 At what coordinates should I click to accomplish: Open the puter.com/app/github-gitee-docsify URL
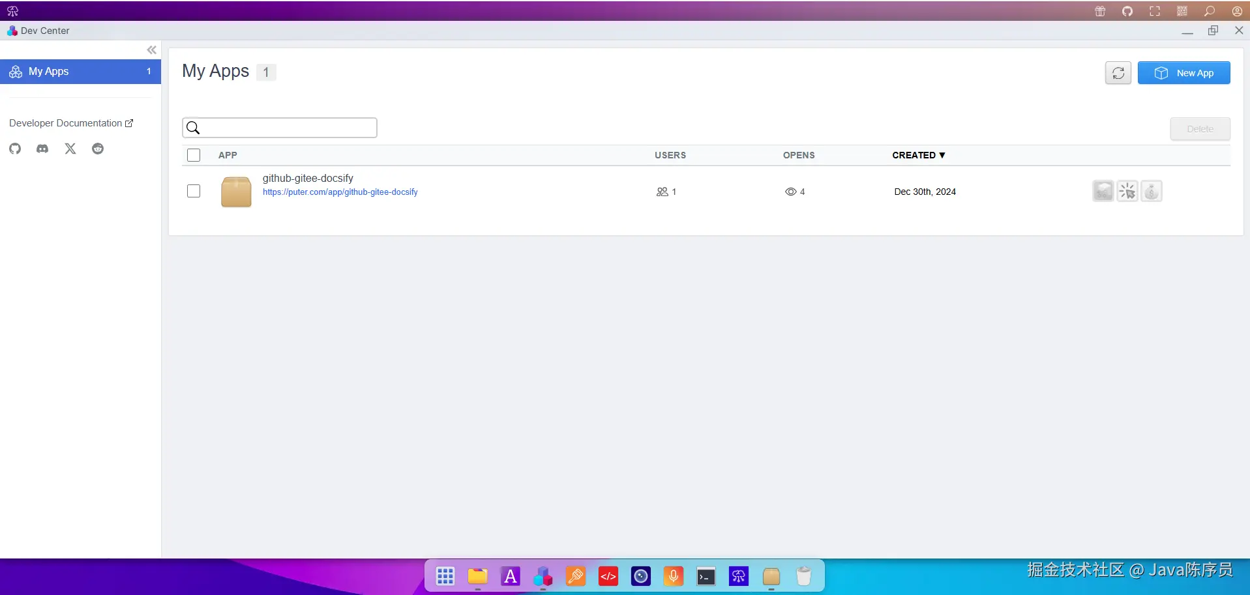pyautogui.click(x=340, y=192)
